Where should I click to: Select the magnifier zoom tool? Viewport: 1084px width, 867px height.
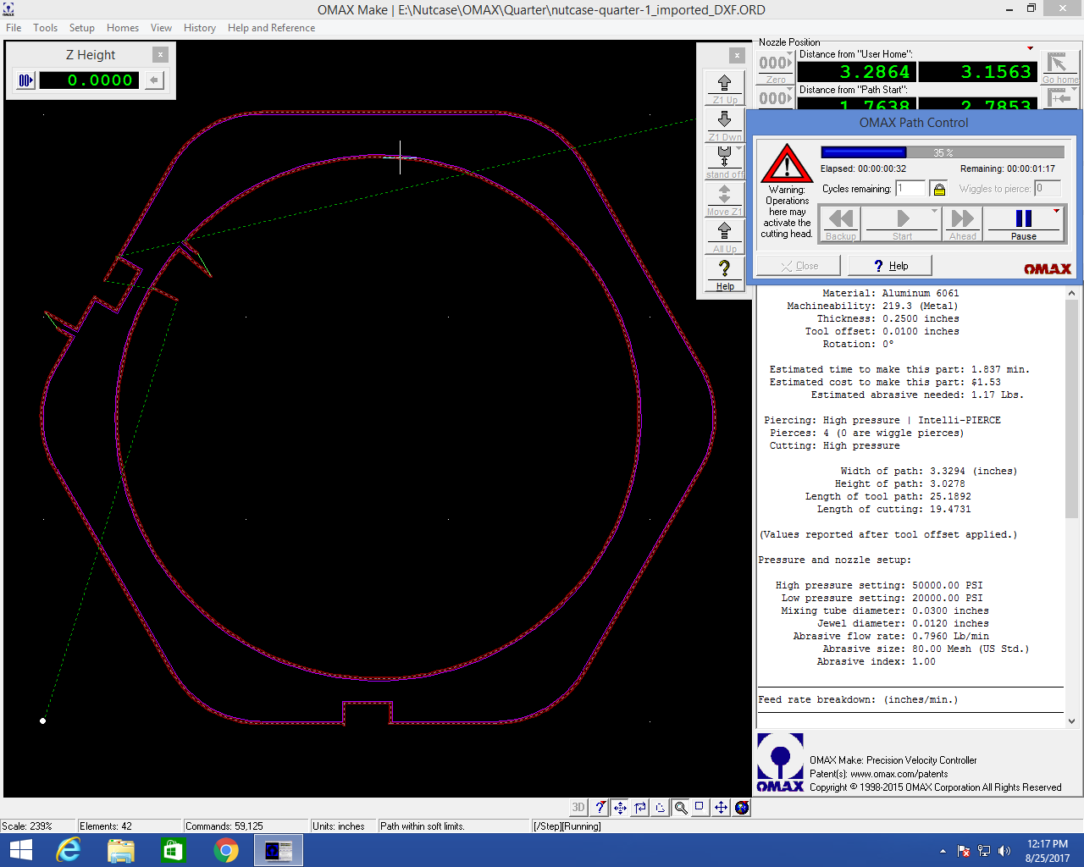[x=681, y=808]
